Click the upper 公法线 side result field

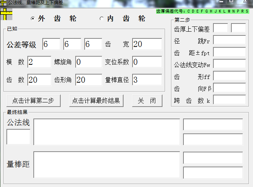pos(213,124)
